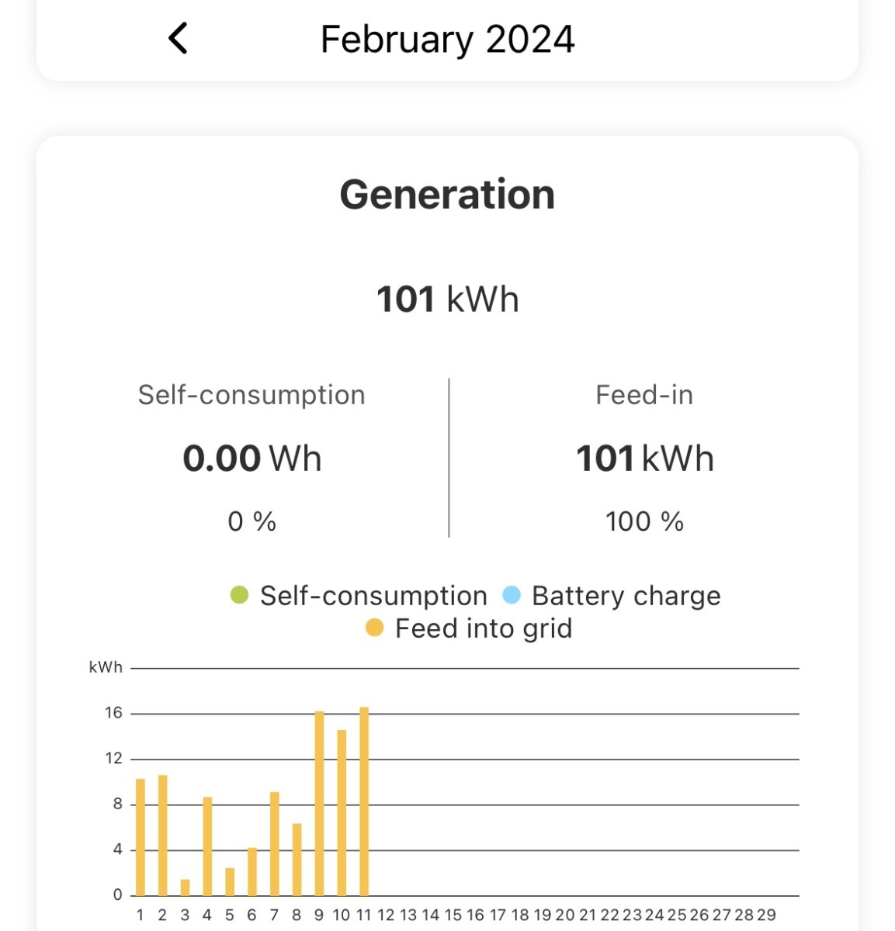Tap the bar for day 4
Screen dimensions: 895x931
click(207, 847)
